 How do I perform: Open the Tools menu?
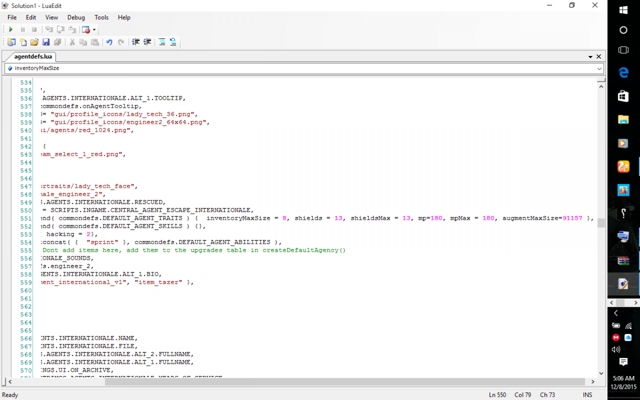(x=101, y=18)
